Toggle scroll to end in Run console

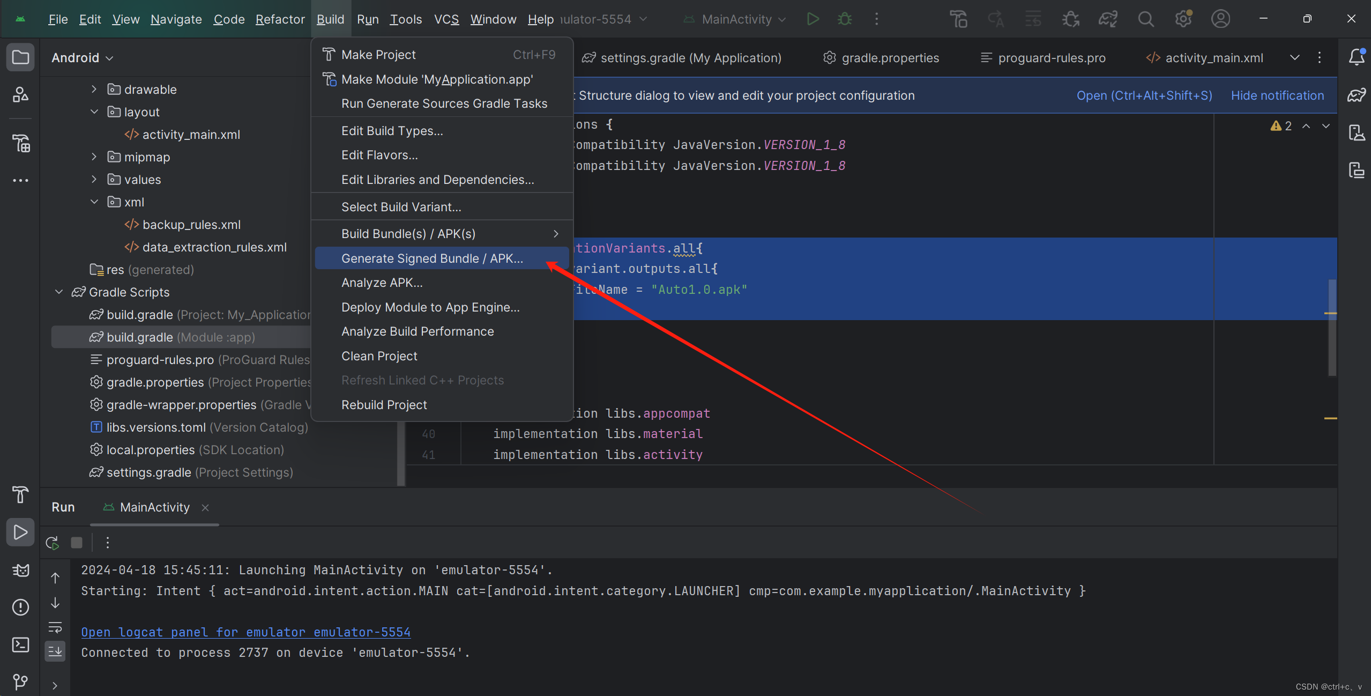click(55, 651)
